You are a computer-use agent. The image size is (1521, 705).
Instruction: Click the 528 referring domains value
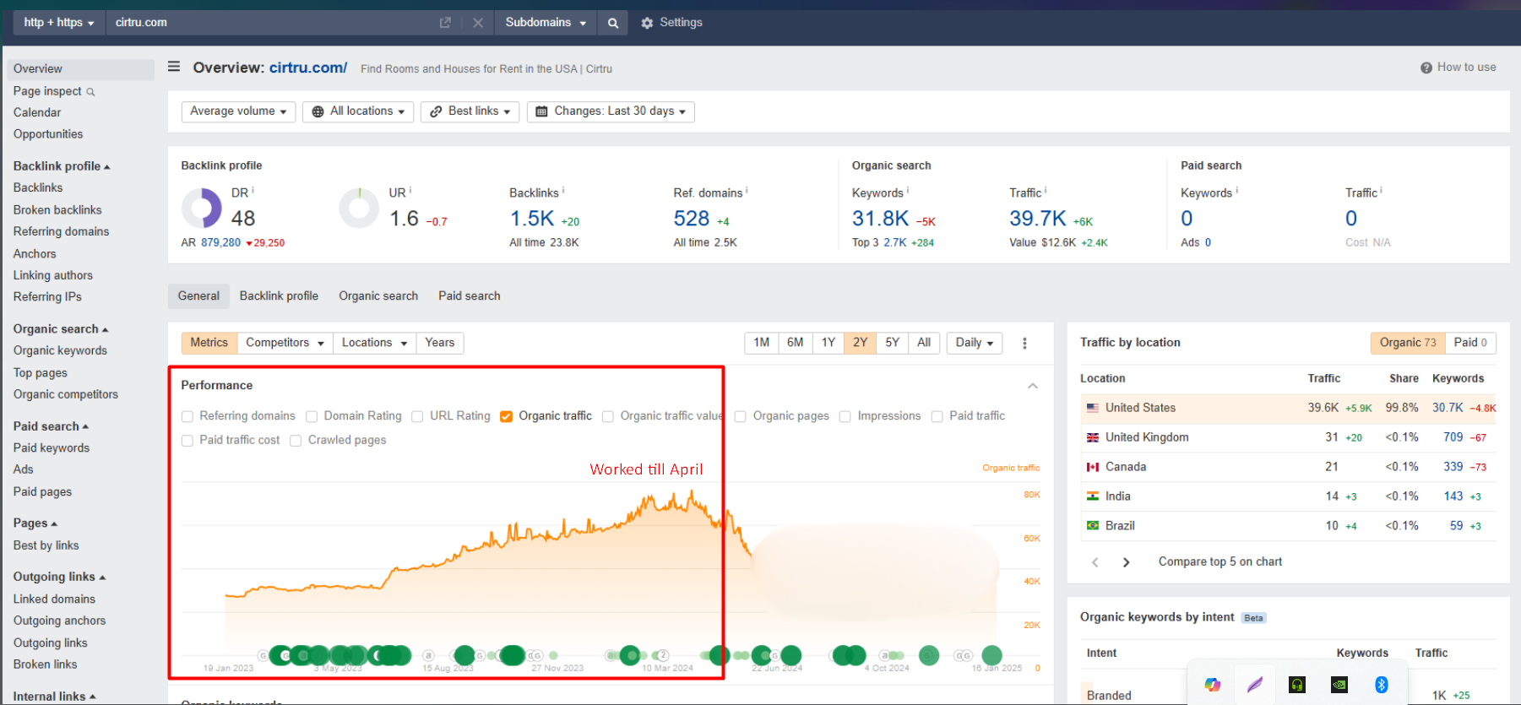click(x=692, y=219)
